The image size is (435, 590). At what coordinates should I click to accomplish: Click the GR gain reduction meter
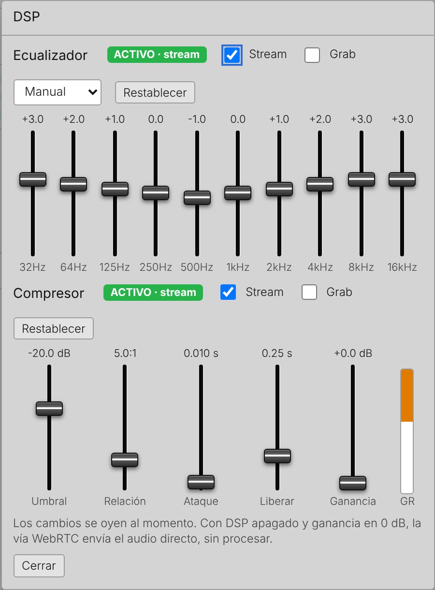click(x=407, y=431)
